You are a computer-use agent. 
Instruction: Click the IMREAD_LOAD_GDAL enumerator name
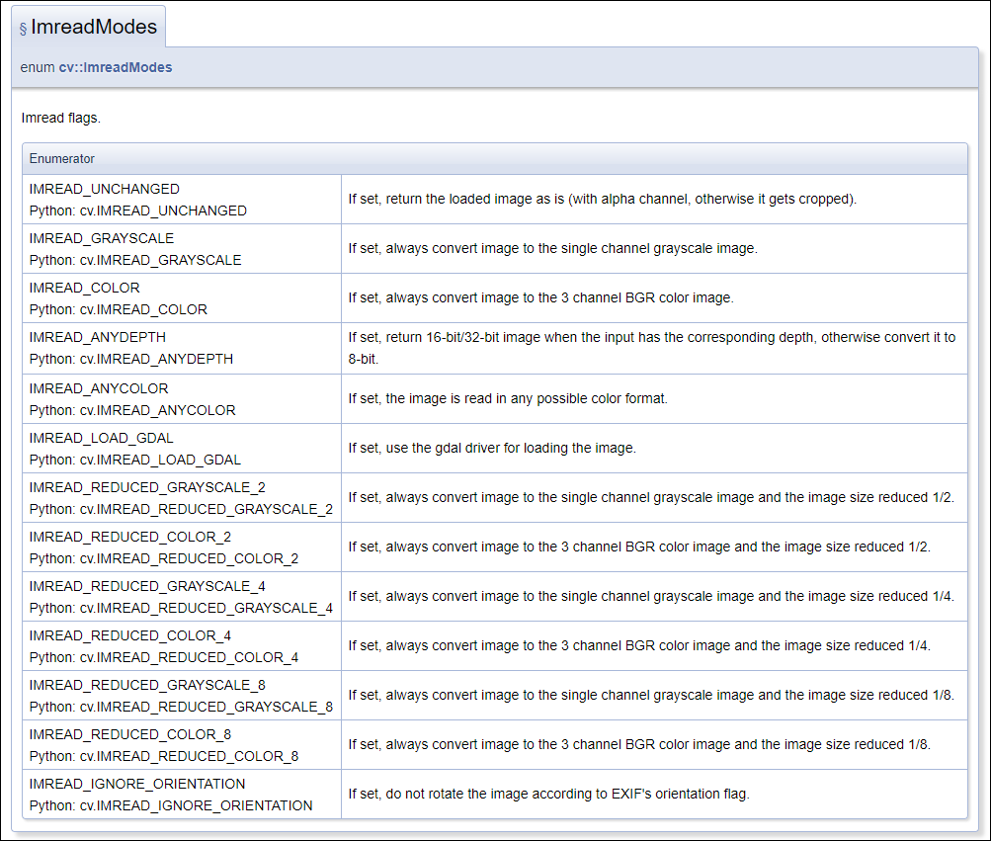[x=102, y=438]
